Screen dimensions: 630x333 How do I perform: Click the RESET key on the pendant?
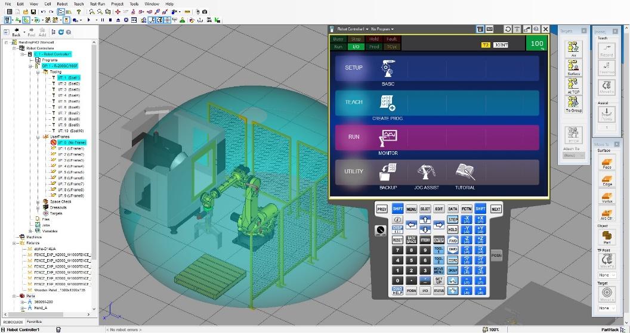[x=397, y=240]
